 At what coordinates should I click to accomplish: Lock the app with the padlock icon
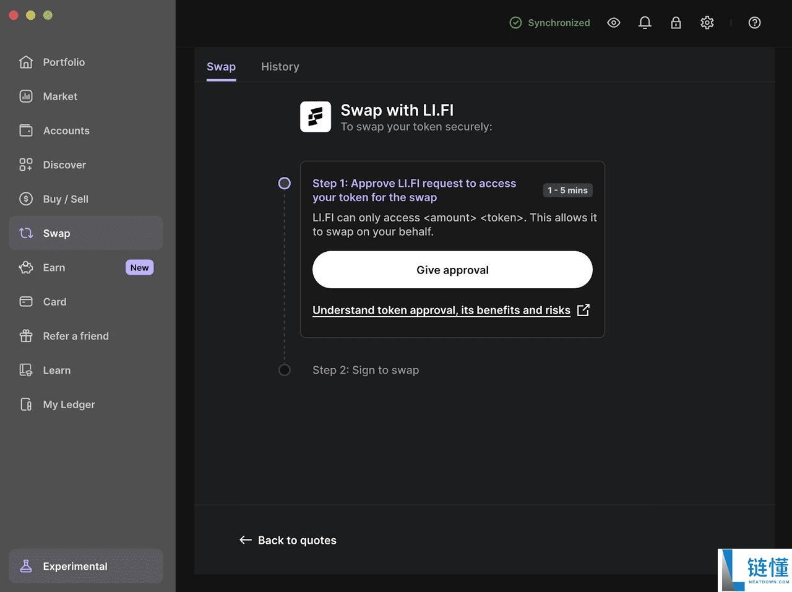click(x=676, y=22)
